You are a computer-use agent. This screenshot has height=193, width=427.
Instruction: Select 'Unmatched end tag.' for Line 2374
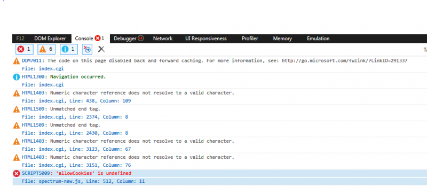75,109
